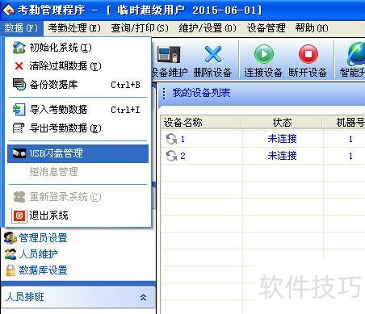Click the red stop 断开设备 icon

(308, 54)
